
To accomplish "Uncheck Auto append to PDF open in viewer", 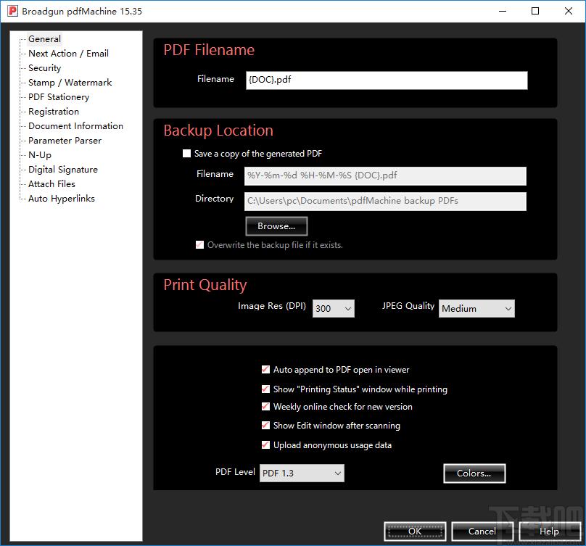I will [x=265, y=370].
